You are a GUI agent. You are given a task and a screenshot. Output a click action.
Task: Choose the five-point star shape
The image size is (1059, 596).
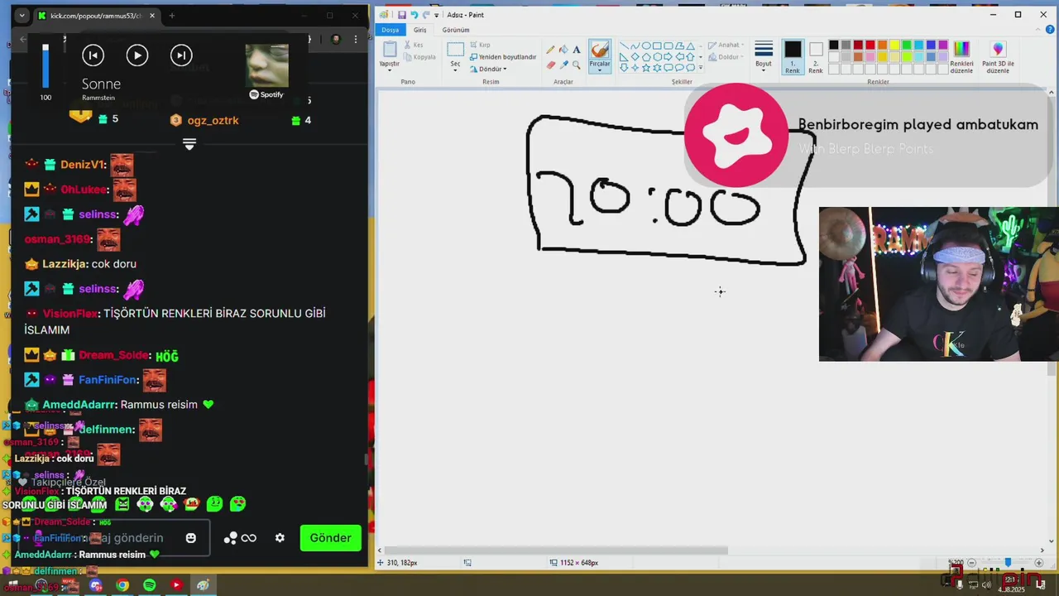(646, 68)
